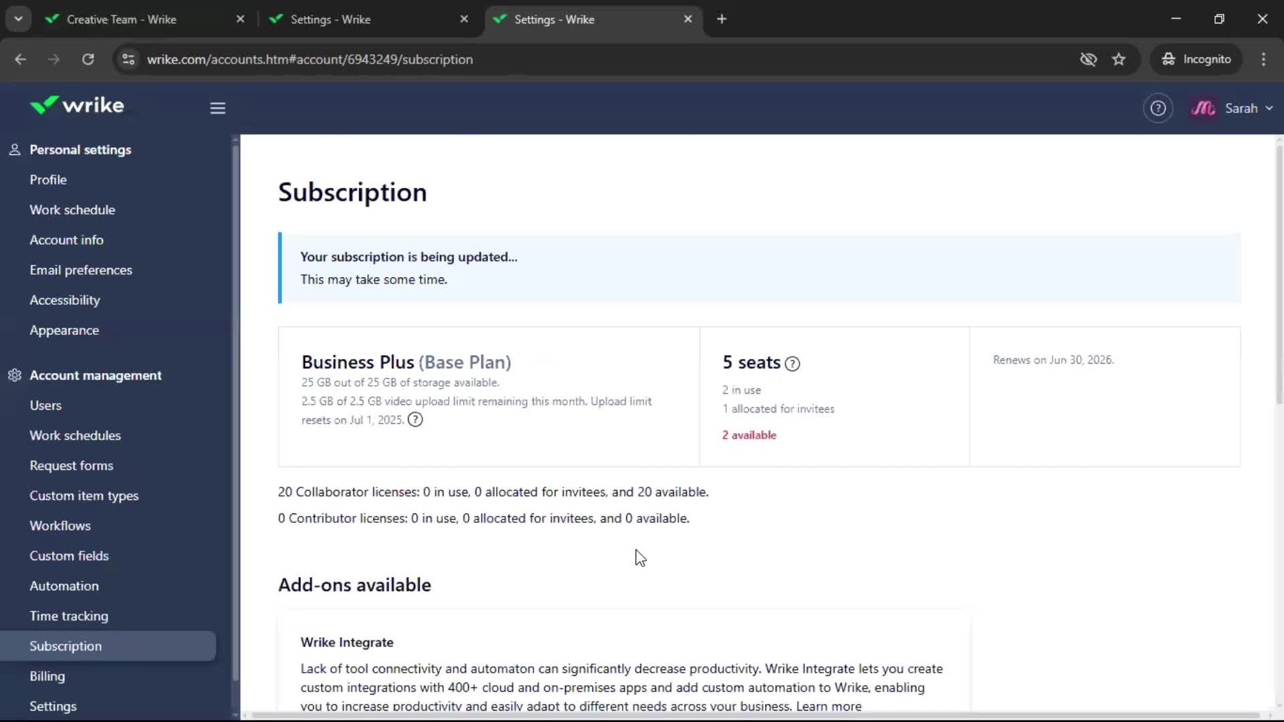Open Custom fields settings
Screen dimensions: 1284x722
69,556
